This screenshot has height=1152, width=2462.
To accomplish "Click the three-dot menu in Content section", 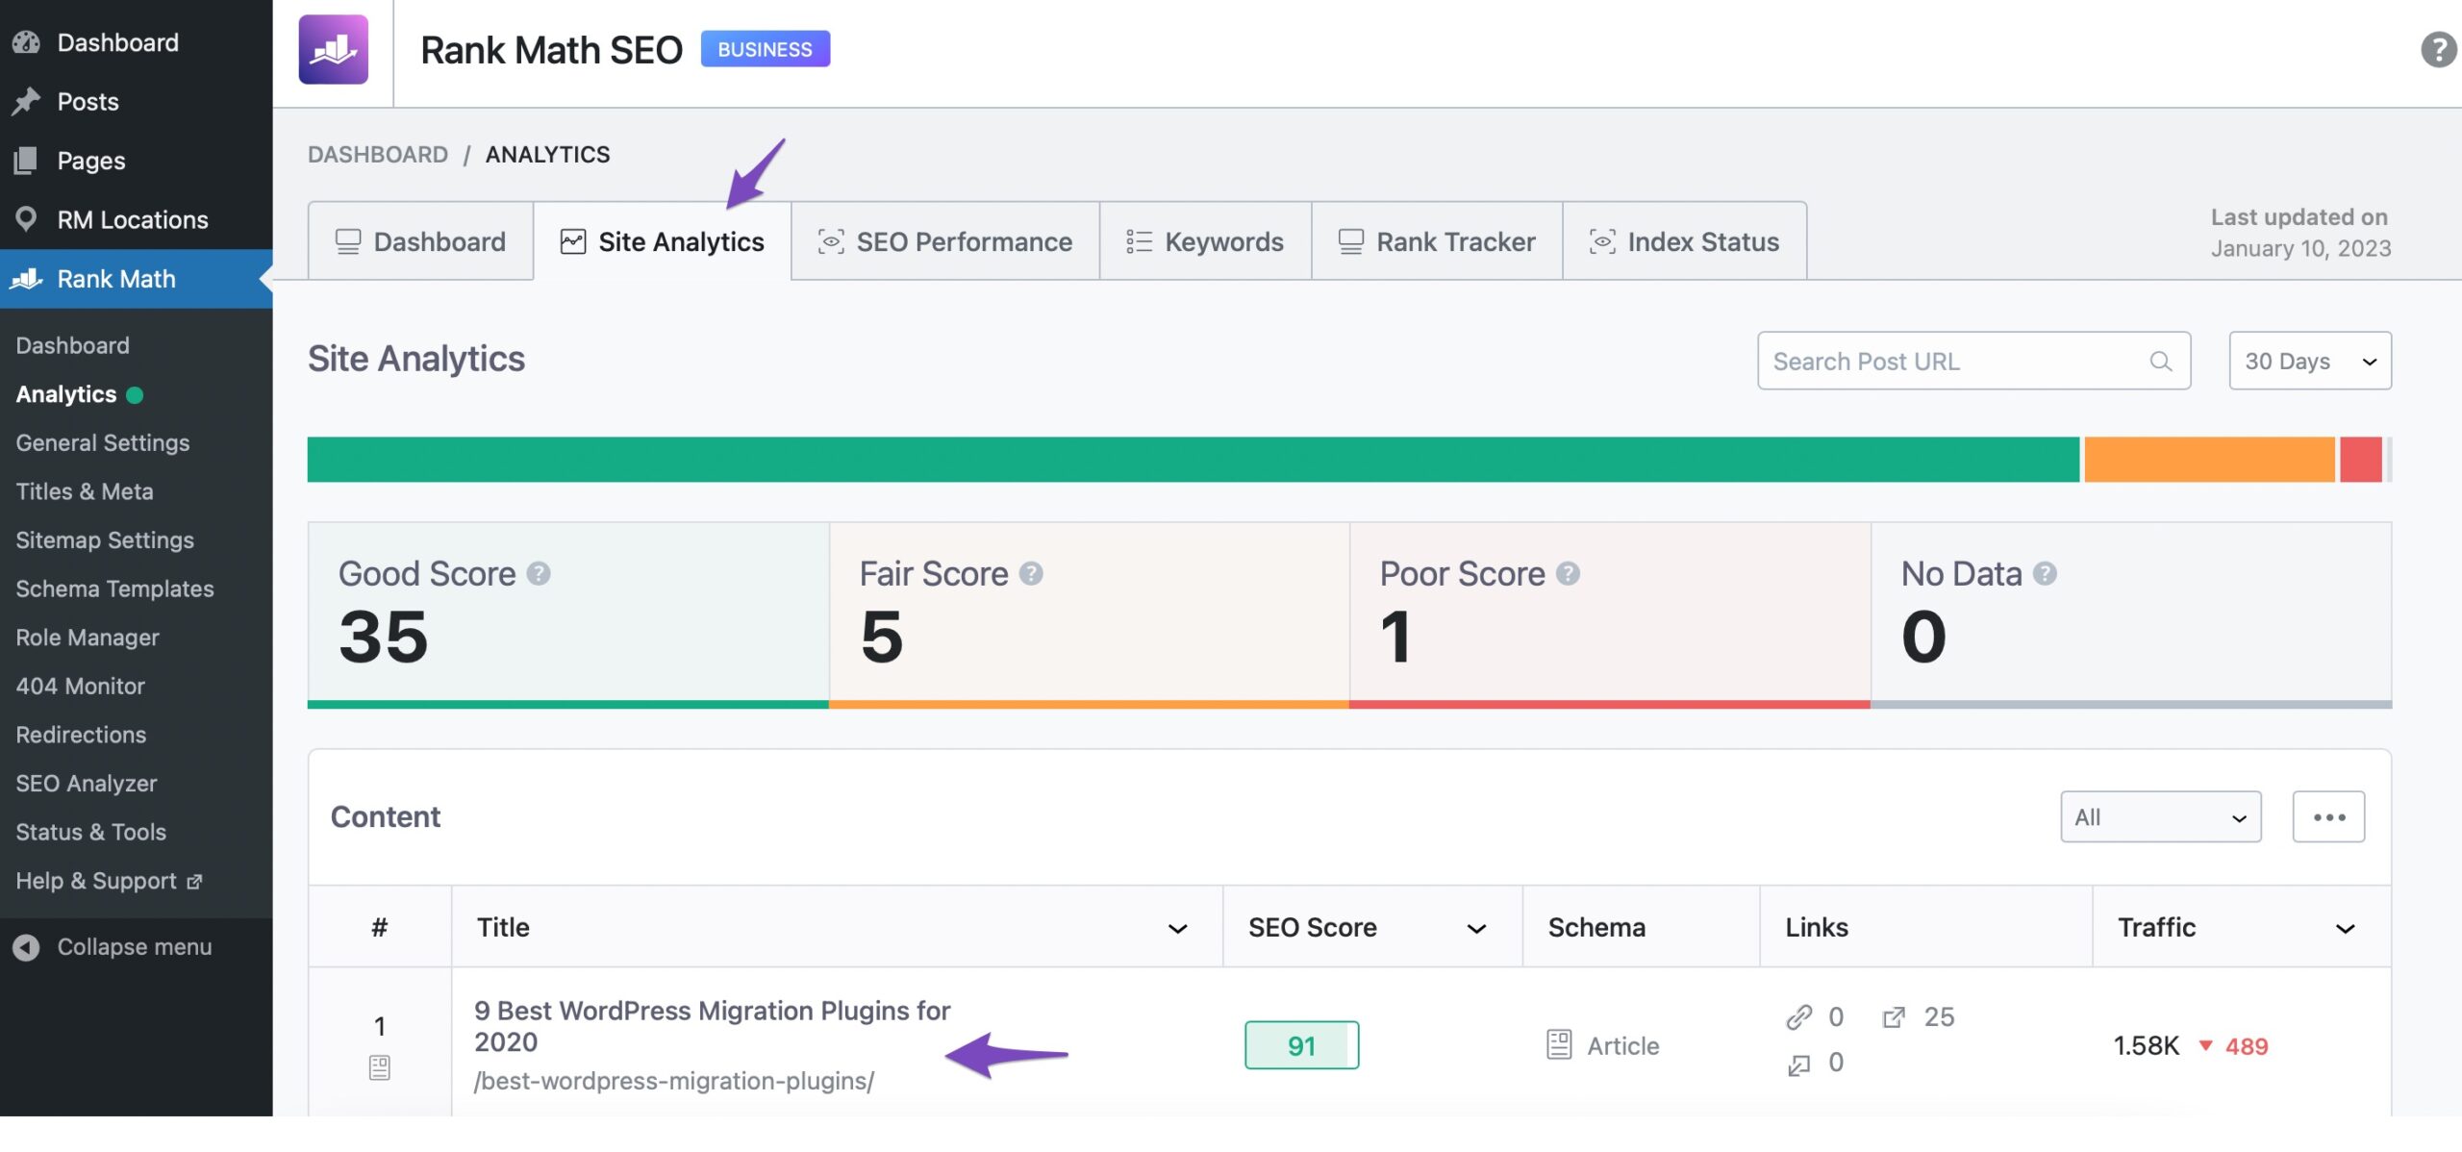I will pos(2328,814).
